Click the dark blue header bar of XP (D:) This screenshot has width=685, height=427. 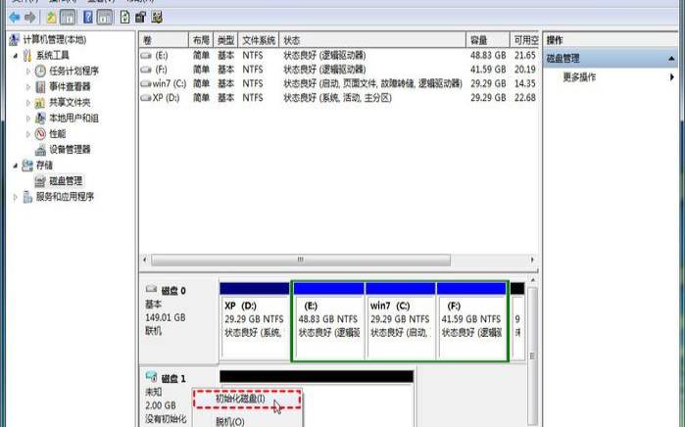click(x=255, y=289)
